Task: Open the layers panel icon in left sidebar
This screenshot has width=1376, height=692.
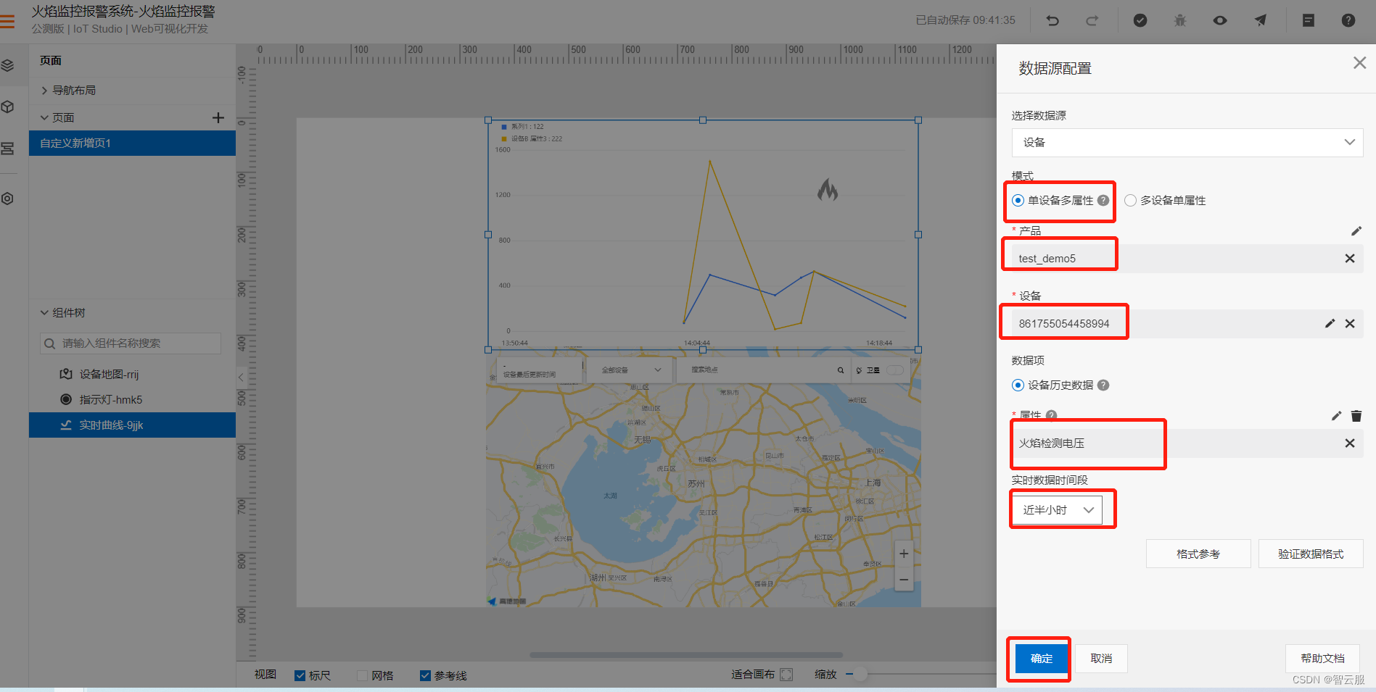Action: tap(7, 65)
